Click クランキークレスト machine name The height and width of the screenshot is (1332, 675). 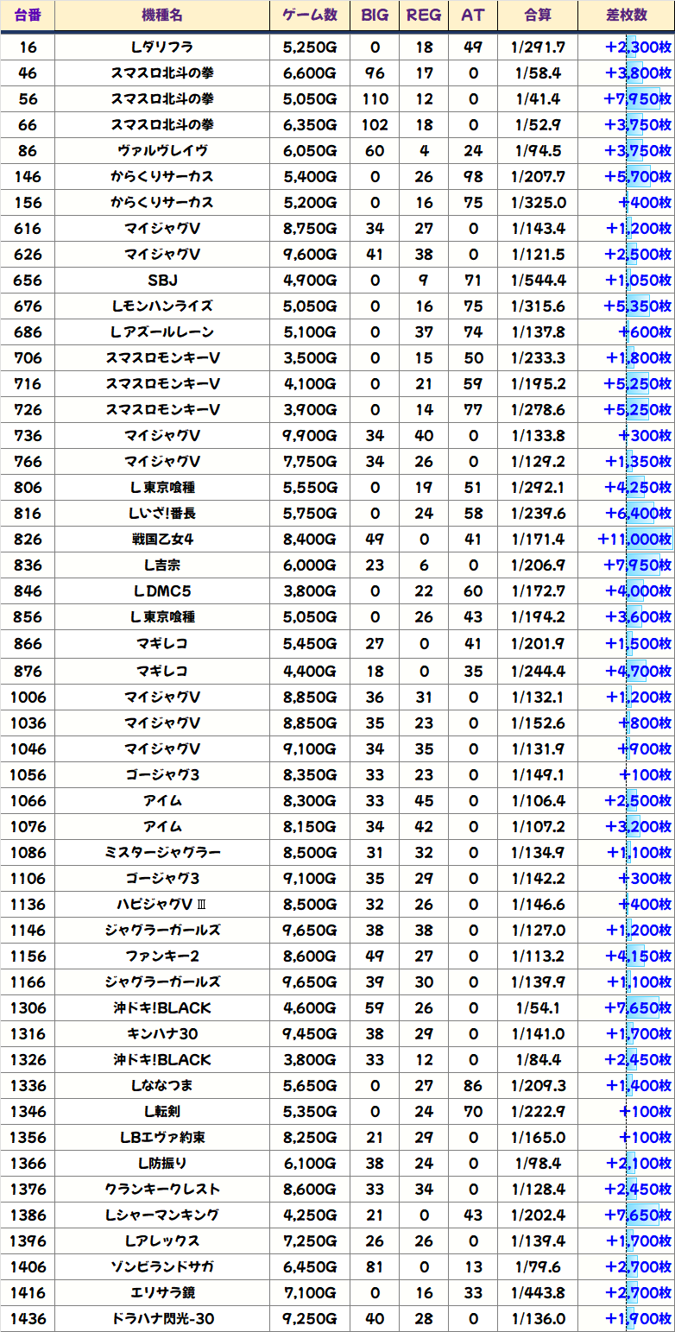point(162,1190)
